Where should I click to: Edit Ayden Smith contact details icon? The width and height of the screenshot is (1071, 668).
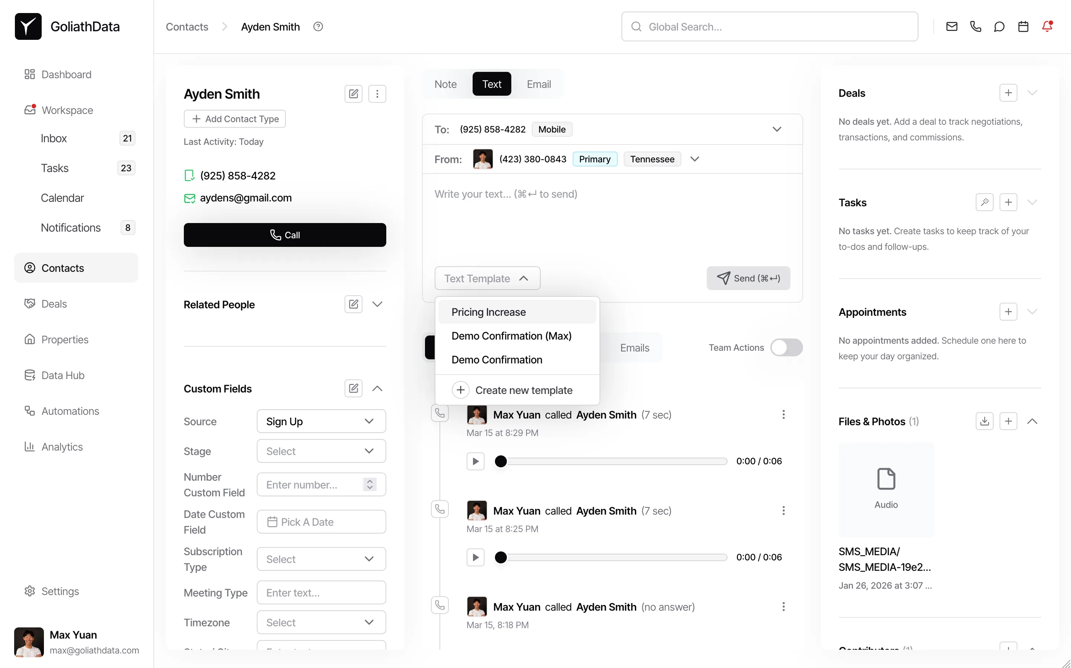[353, 94]
